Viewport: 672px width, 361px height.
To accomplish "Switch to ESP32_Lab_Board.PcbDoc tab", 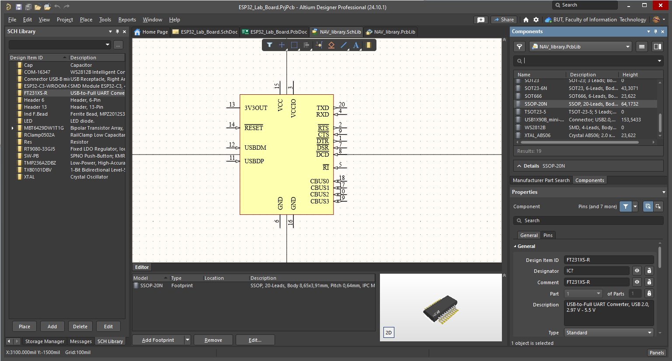I will pos(275,32).
